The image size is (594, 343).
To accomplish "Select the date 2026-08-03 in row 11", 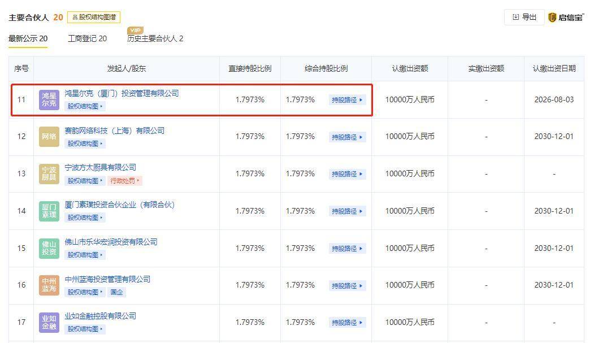I will click(x=554, y=99).
